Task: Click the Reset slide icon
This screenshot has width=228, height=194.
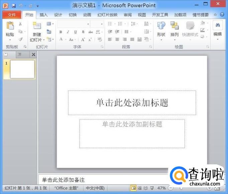Action: pos(49,31)
